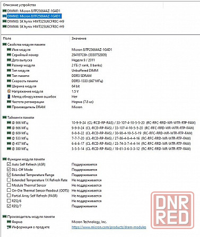Click the 'DDR3-1333 (667 МГц)' value
Viewport: 200px width, 237px height.
pyautogui.click(x=87, y=81)
